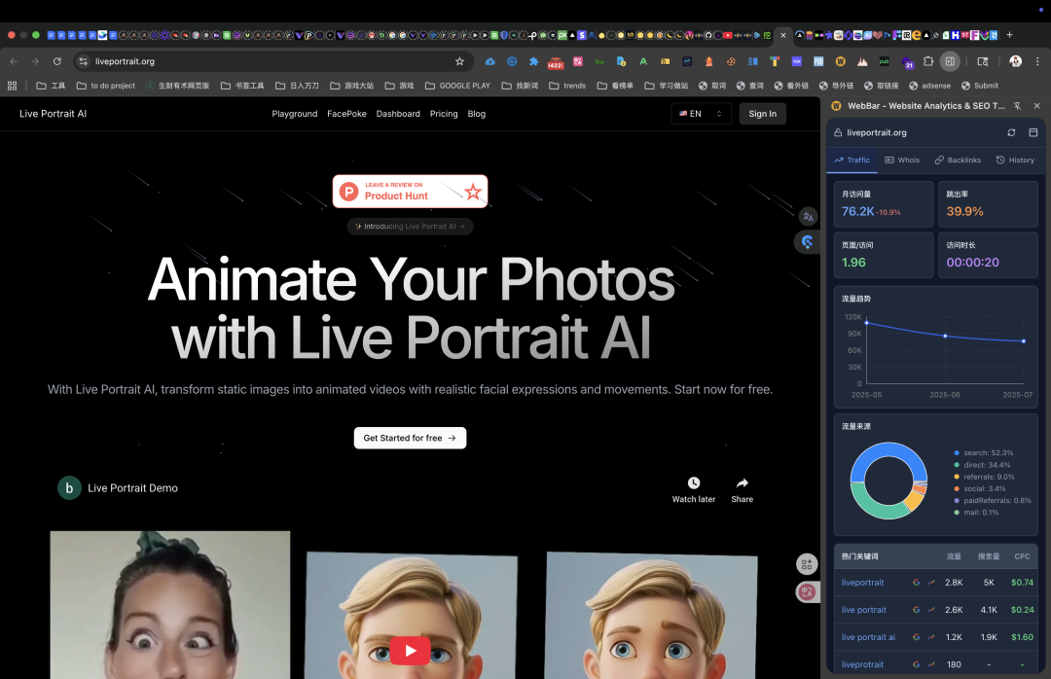Open Chrome three-dot menu
This screenshot has height=679, width=1051.
pyautogui.click(x=1037, y=61)
